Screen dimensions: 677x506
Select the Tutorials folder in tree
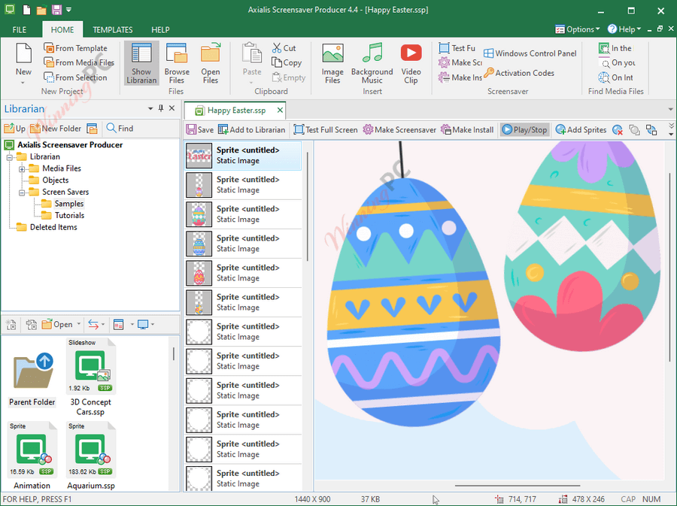tap(69, 215)
